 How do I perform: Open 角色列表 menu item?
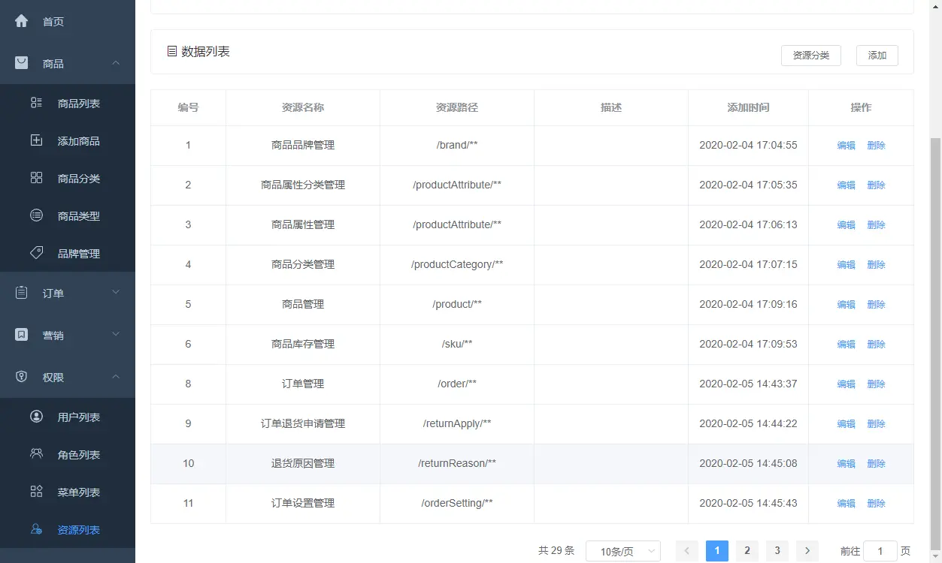tap(68, 454)
